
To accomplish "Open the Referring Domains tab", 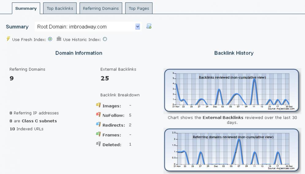I will pos(101,9).
